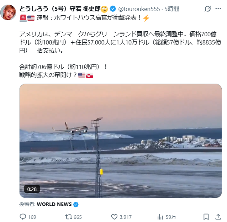Image resolution: width=227 pixels, height=222 pixels.
Task: Click the 665 reposts count
Action: pos(78,217)
